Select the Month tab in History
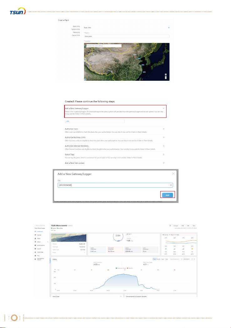Viewport: 231px width, 328px height. 159,259
